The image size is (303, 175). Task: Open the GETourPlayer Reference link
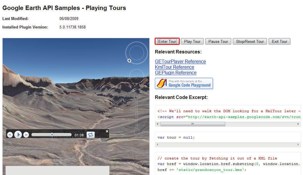click(x=180, y=61)
